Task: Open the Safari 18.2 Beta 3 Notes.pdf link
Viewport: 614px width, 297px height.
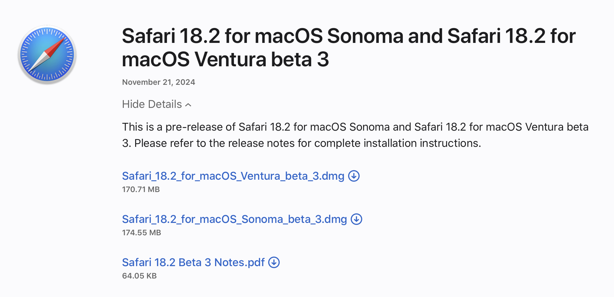Action: click(x=193, y=262)
